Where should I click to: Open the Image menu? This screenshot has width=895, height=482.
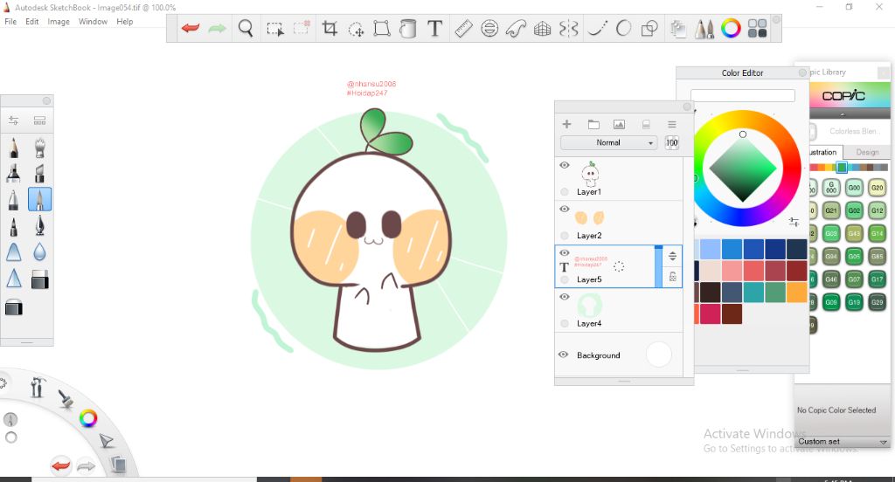59,22
